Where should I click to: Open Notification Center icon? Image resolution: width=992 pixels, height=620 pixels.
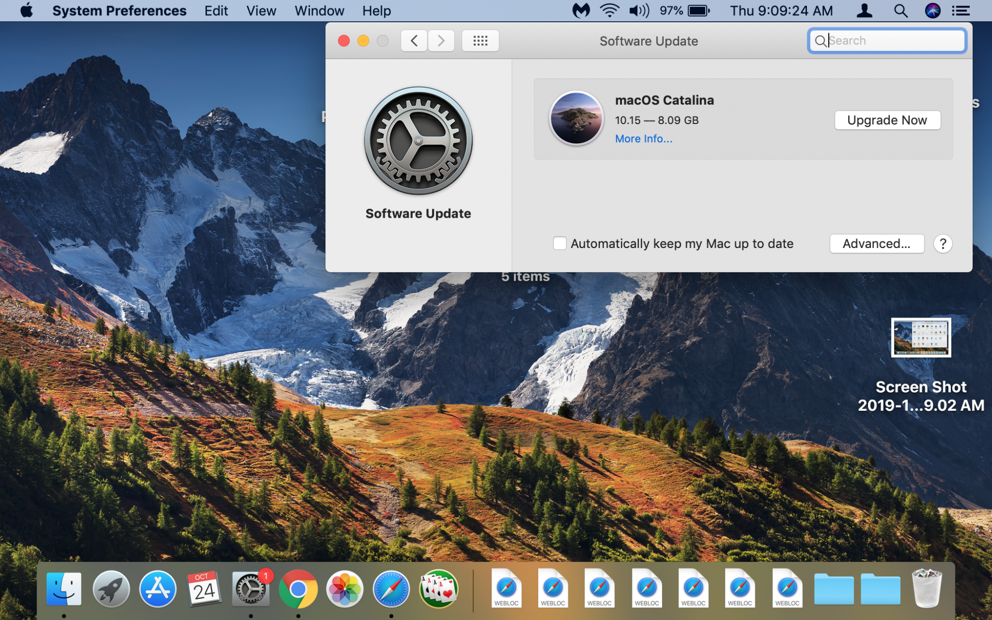[961, 10]
